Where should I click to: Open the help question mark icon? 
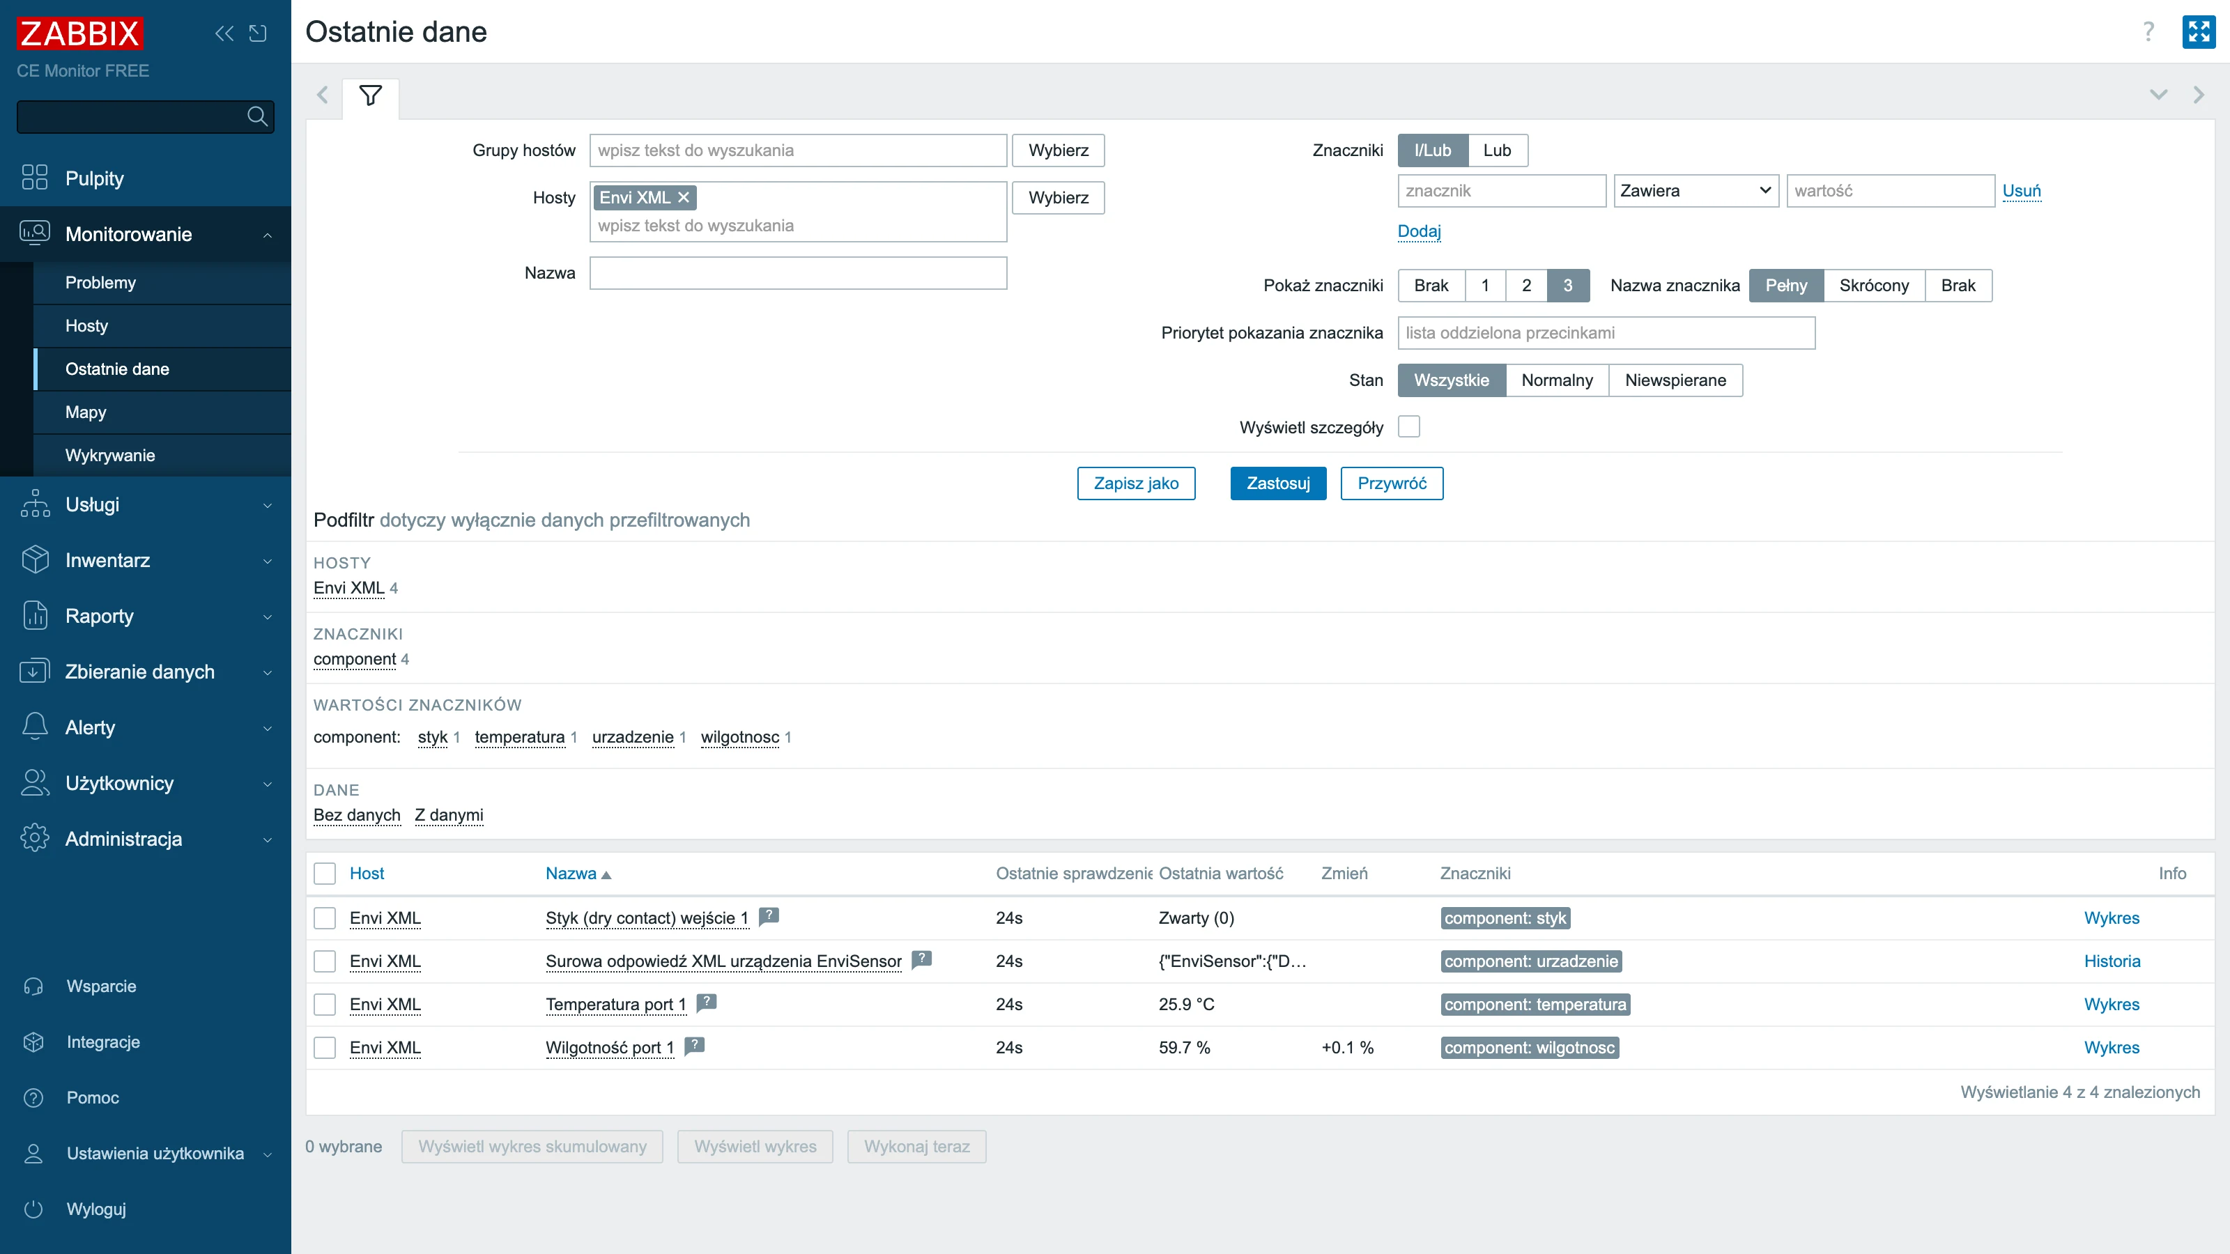(2148, 32)
